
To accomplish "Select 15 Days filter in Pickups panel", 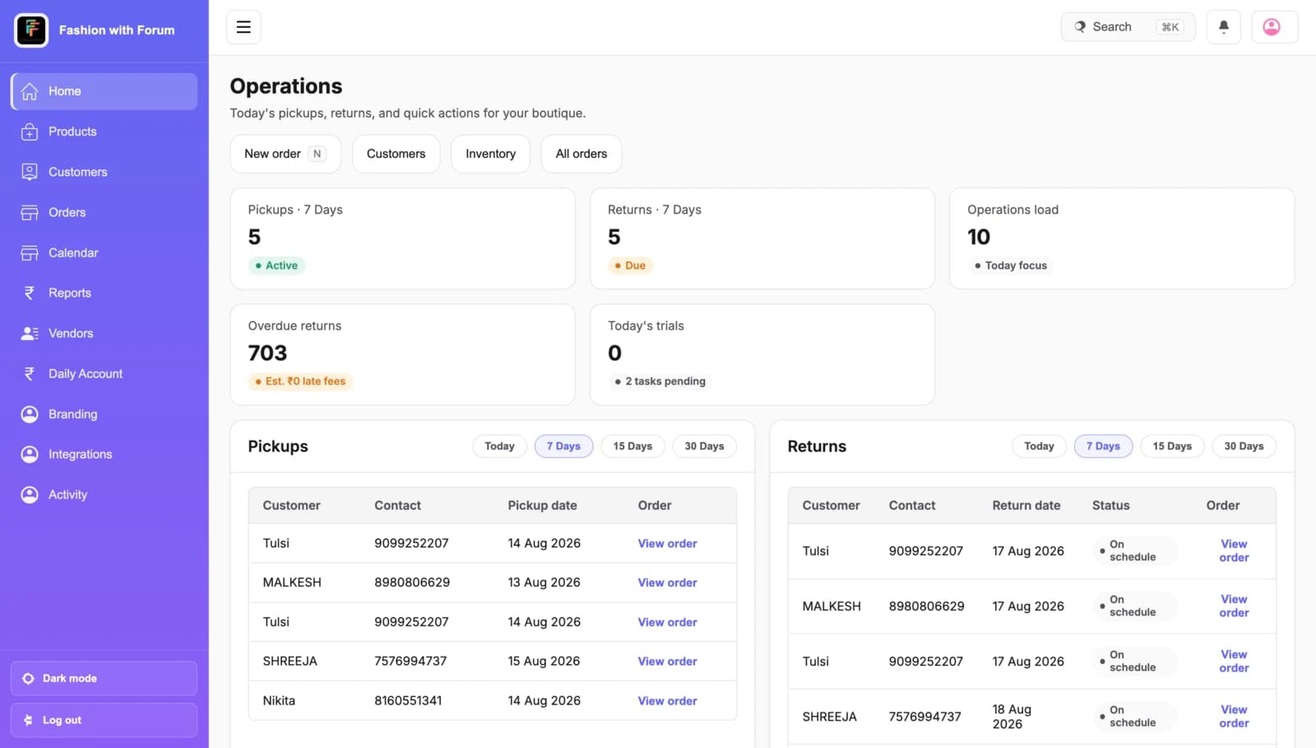I will point(633,446).
